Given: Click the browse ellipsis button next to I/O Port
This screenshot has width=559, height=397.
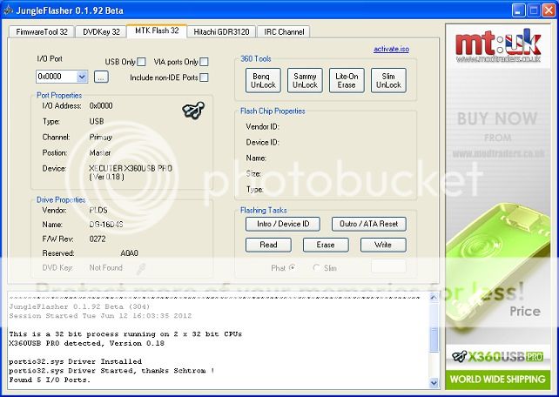Looking at the screenshot, I should coord(101,77).
